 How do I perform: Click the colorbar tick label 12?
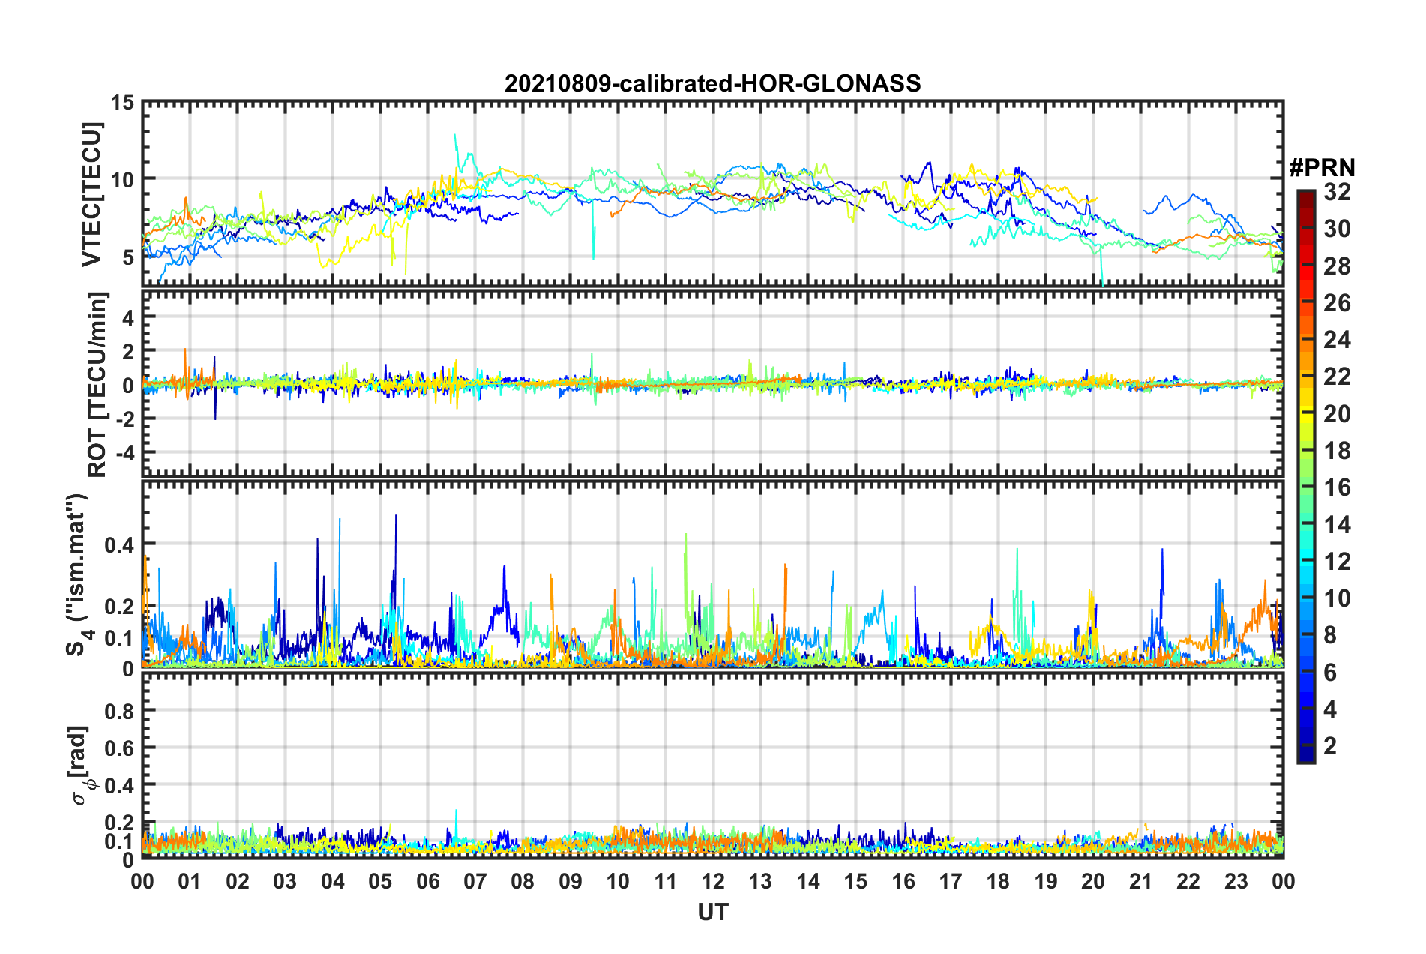click(x=1337, y=562)
